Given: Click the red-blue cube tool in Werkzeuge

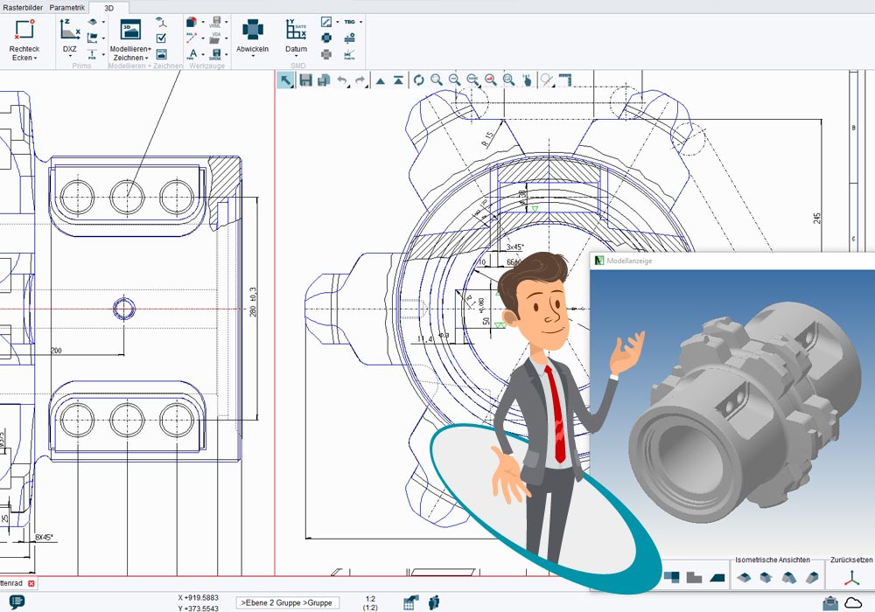Looking at the screenshot, I should click(x=192, y=23).
